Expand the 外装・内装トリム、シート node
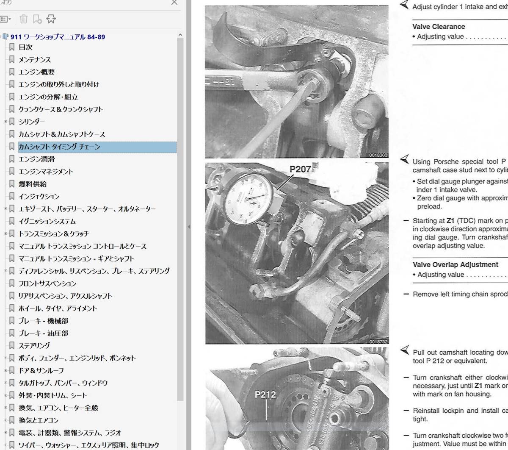Viewport: 508px width, 450px height. [6, 395]
